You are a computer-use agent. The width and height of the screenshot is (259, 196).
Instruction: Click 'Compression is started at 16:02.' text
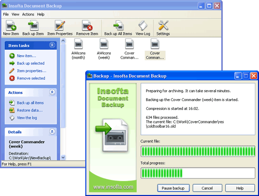click(172, 108)
